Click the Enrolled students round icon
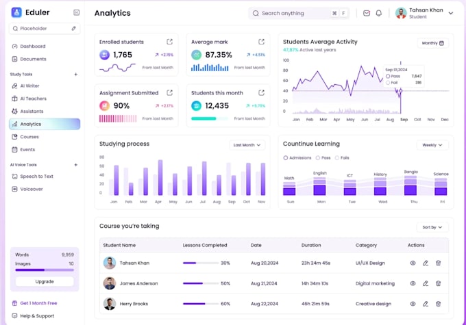The height and width of the screenshot is (325, 466). (104, 55)
